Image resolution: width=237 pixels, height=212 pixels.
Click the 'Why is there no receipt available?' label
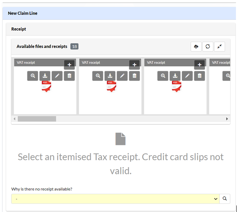tap(42, 189)
